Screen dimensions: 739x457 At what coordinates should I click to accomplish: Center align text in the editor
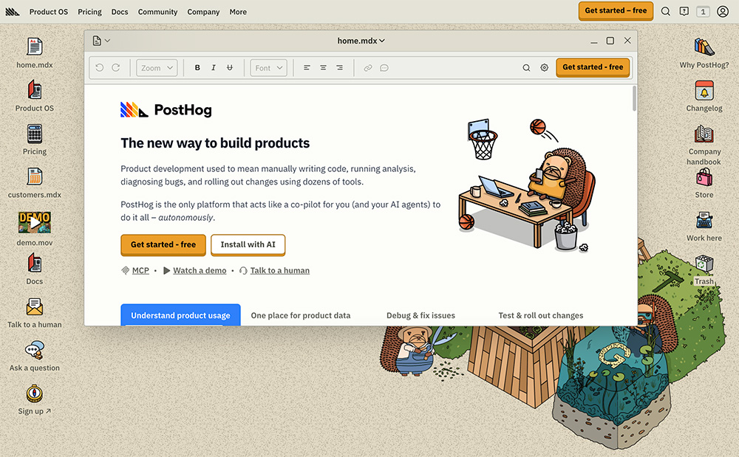tap(324, 68)
